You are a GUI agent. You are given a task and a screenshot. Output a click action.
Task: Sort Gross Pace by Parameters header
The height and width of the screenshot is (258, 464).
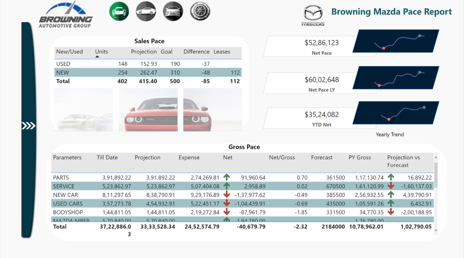(67, 158)
